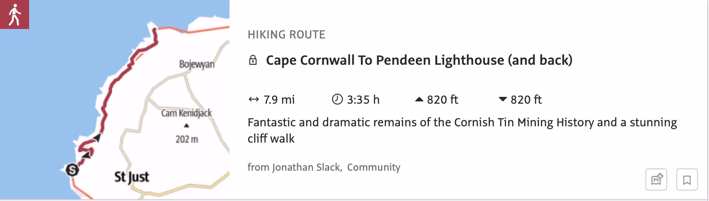Click the 202 m elevation label on map
709x201 pixels.
click(187, 139)
